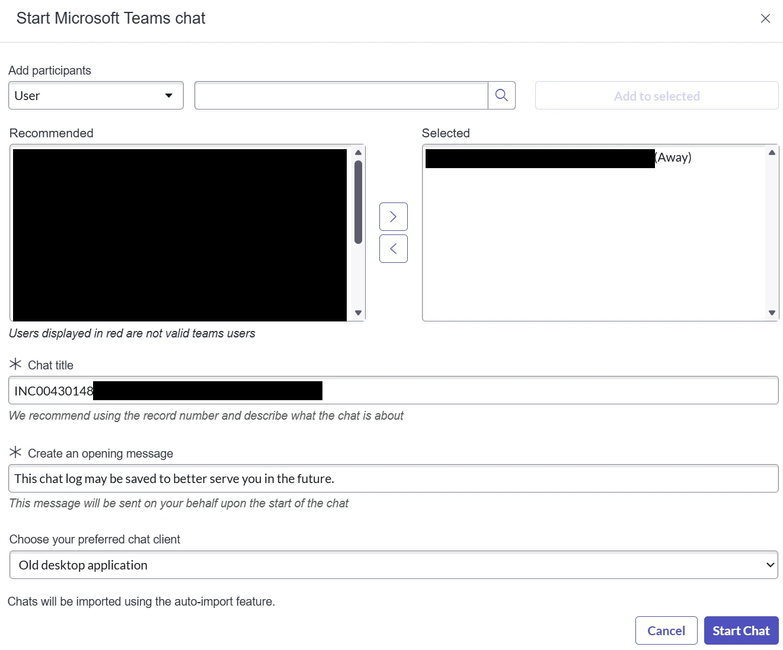Screen dimensions: 783x650
Task: Click the 'Add participants' label
Action: pos(50,70)
